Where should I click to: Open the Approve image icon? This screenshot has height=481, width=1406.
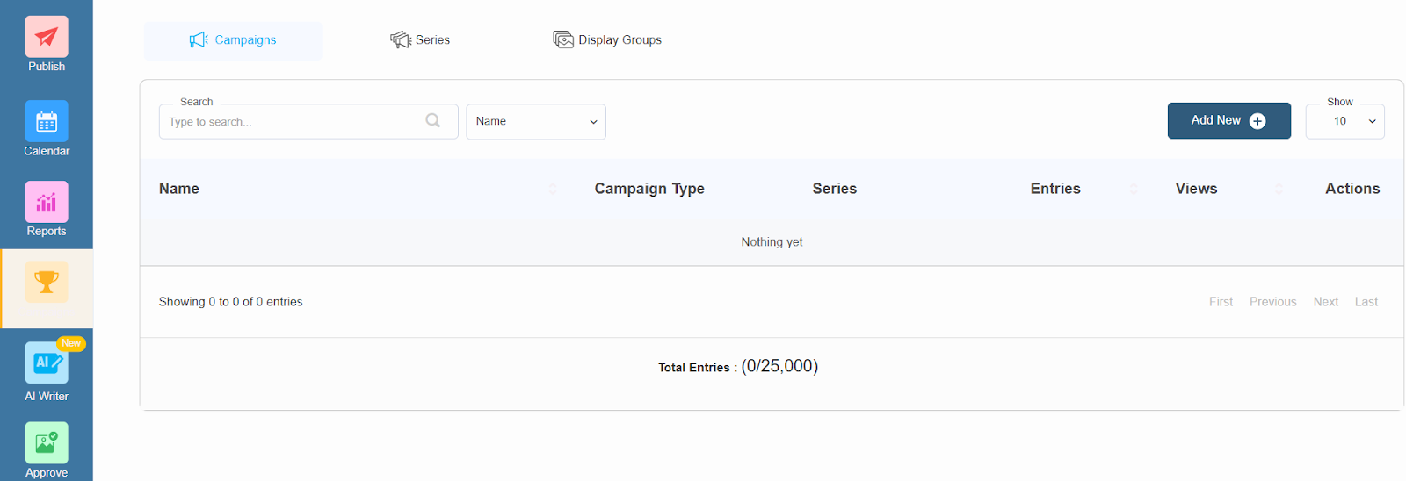click(47, 443)
